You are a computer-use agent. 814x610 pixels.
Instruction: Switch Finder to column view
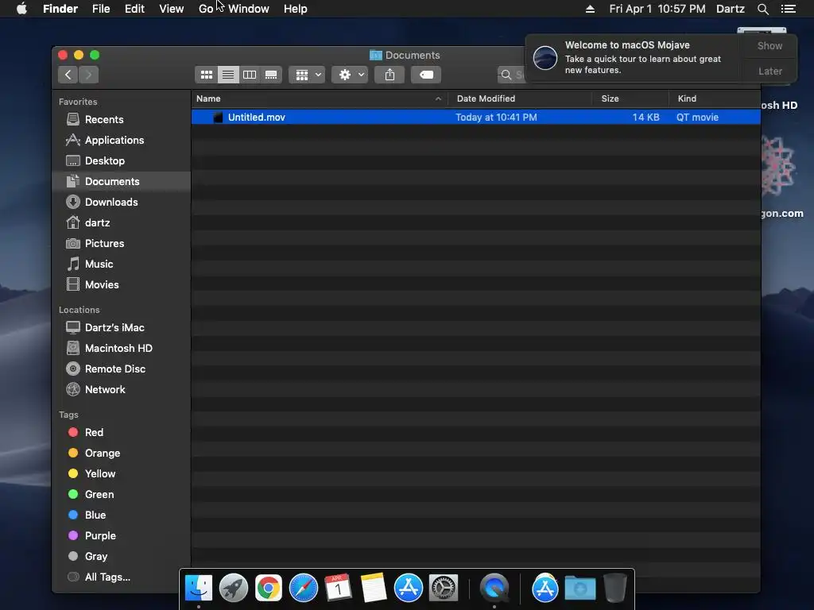[x=250, y=75]
